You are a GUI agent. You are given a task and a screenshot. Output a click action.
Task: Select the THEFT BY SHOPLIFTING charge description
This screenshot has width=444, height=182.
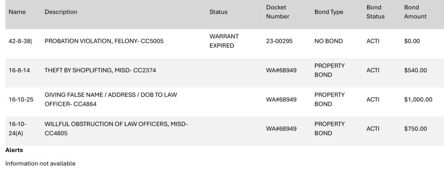click(x=100, y=70)
